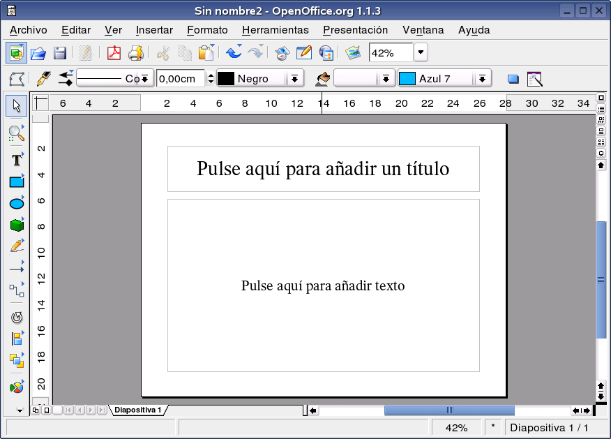Open the Azul 7 fill color dropdown
This screenshot has width=611, height=439.
pyautogui.click(x=482, y=78)
